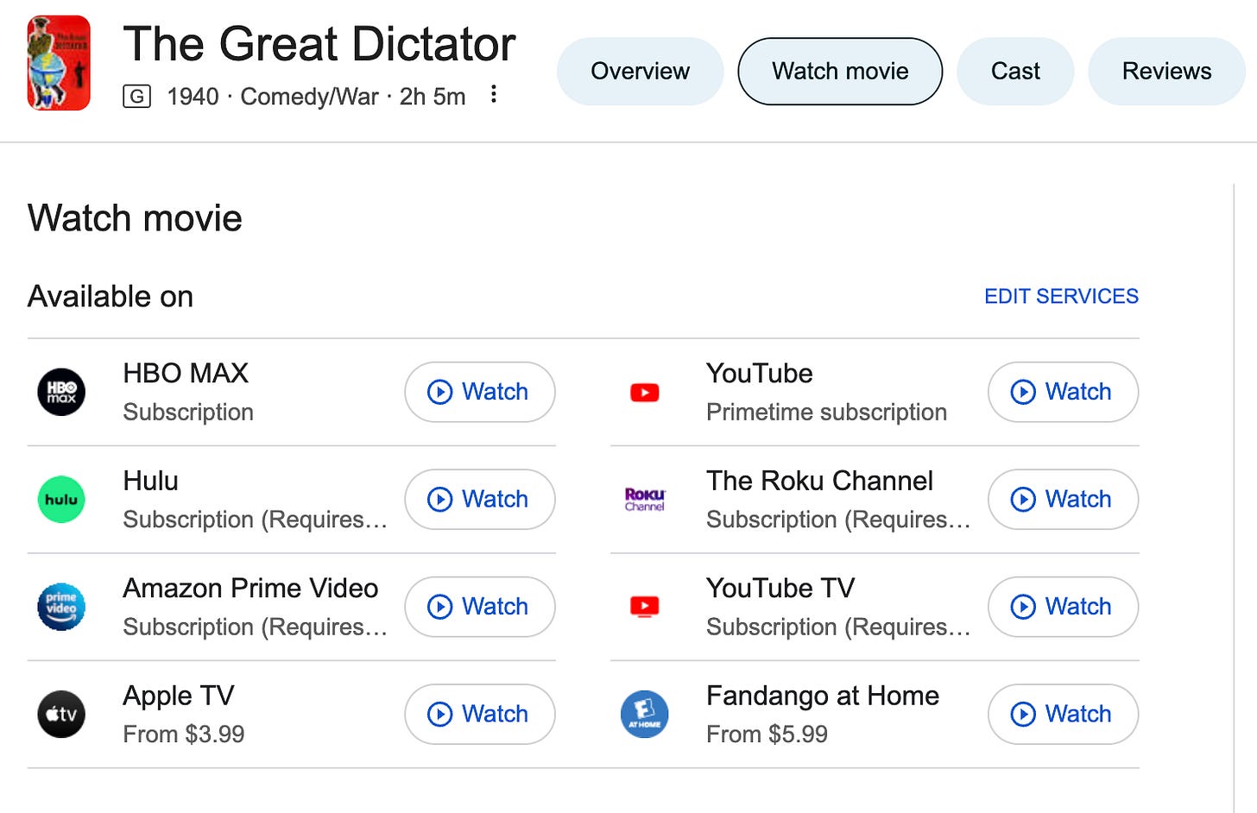Image resolution: width=1257 pixels, height=813 pixels.
Task: Select the Watch movie tab
Action: tap(840, 71)
